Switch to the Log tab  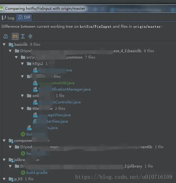click(x=8, y=18)
